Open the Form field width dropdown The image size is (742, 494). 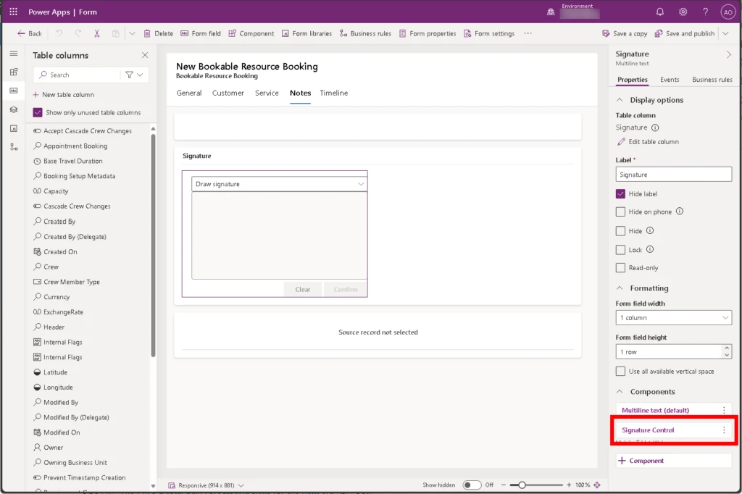pyautogui.click(x=673, y=318)
